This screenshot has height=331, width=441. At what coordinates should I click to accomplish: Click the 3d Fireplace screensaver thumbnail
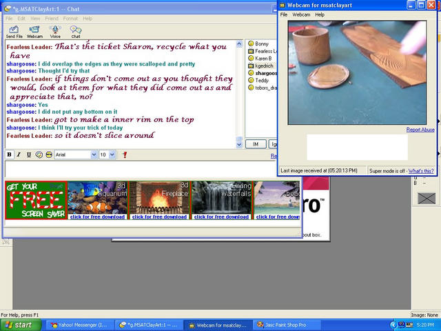(x=159, y=198)
